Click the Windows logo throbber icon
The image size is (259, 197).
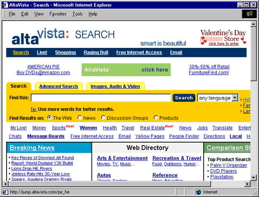pos(250,14)
